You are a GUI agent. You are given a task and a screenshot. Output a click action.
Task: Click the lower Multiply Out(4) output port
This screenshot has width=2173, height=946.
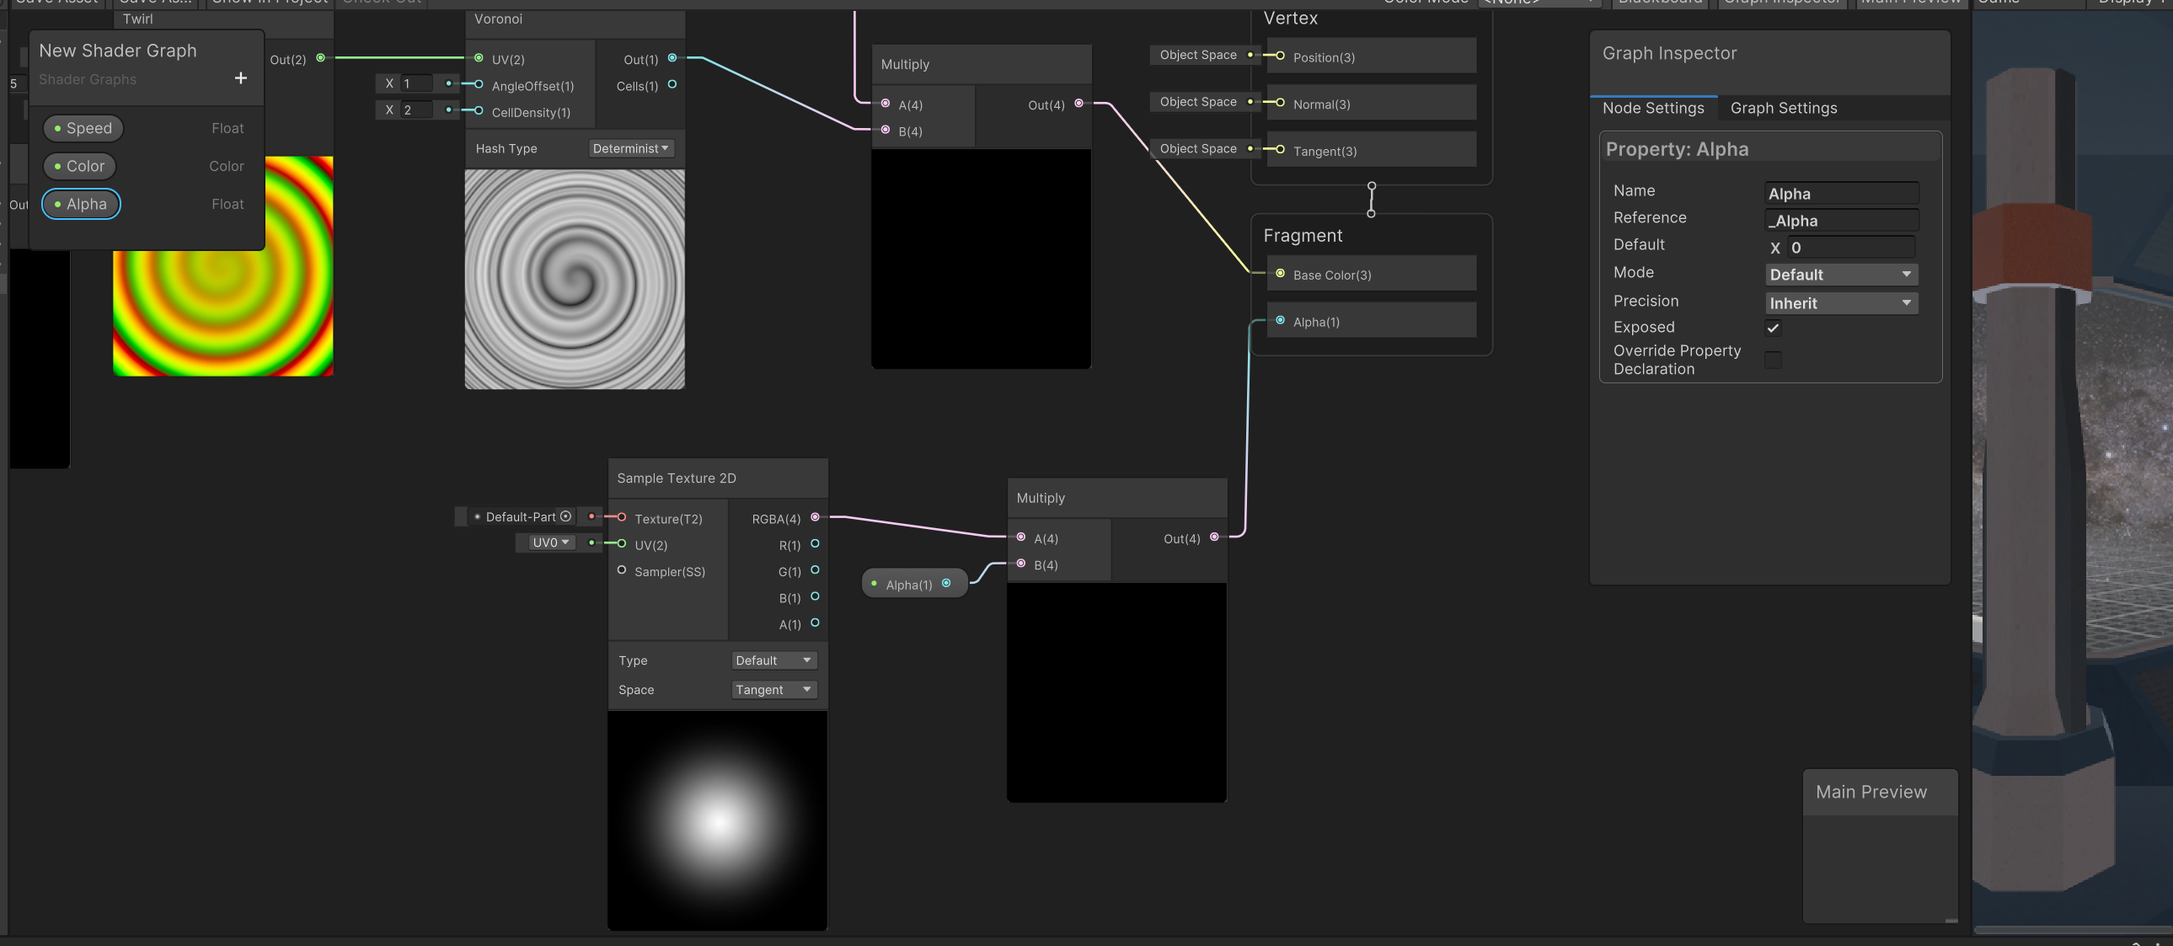coord(1214,537)
